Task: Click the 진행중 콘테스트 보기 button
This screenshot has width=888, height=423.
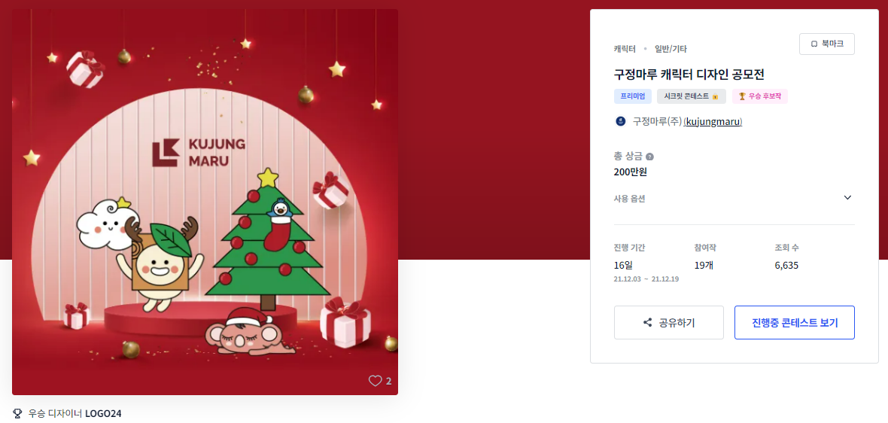Action: [795, 323]
